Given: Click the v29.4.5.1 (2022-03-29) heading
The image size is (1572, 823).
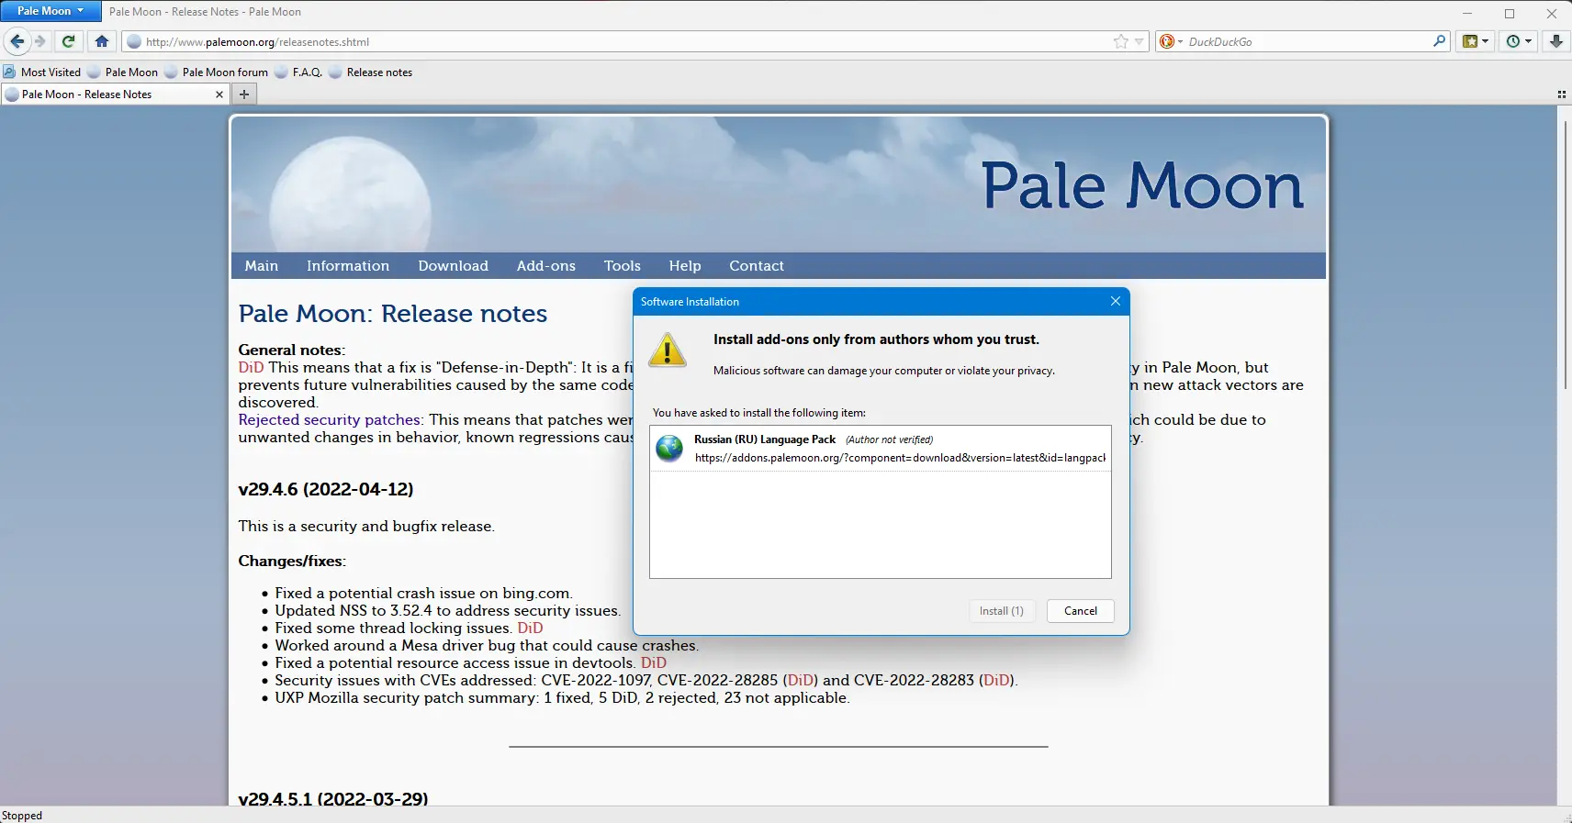Looking at the screenshot, I should pos(333,799).
